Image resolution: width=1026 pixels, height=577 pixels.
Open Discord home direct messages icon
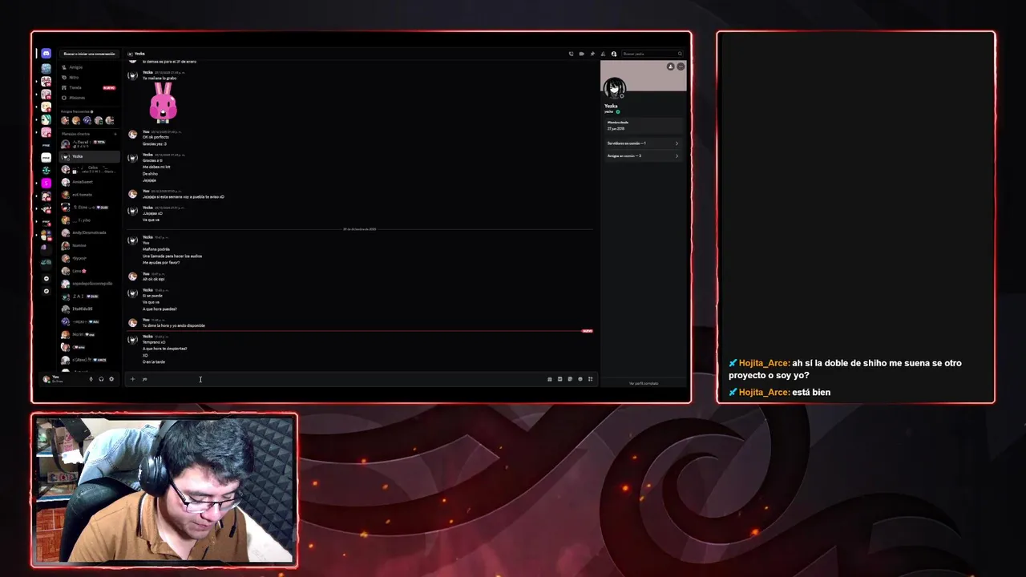point(46,54)
